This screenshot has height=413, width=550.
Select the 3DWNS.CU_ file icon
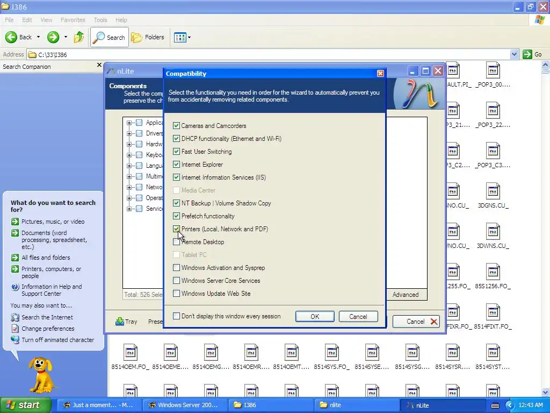click(x=493, y=231)
